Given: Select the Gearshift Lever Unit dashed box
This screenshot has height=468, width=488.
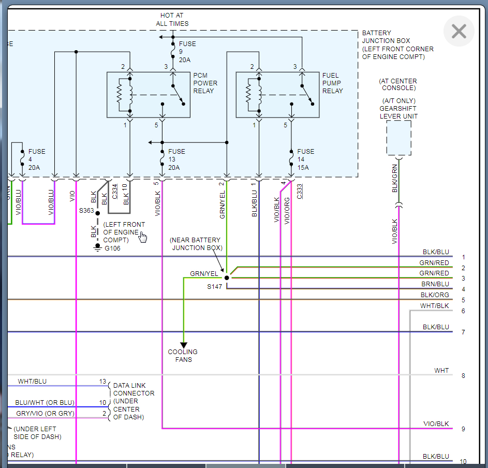Looking at the screenshot, I should 398,138.
